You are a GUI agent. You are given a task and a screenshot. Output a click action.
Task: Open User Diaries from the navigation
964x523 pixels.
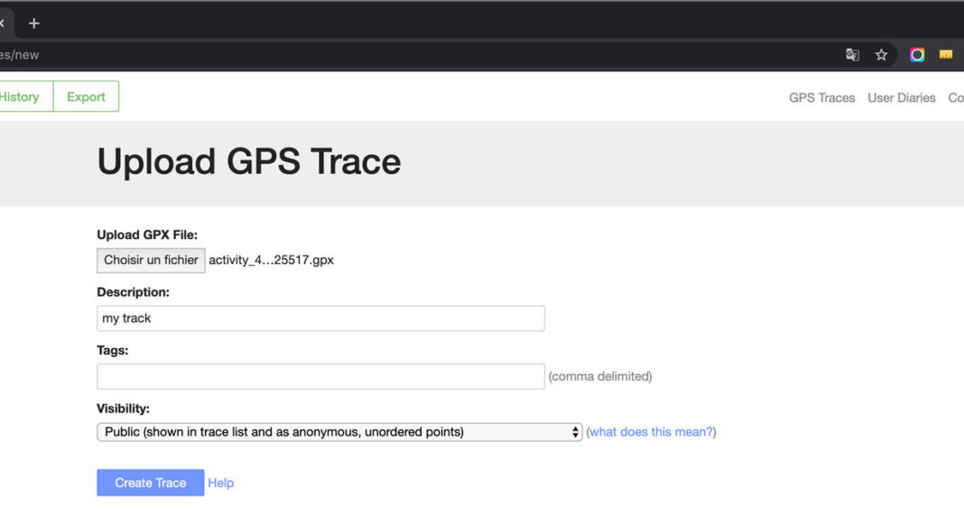point(901,97)
